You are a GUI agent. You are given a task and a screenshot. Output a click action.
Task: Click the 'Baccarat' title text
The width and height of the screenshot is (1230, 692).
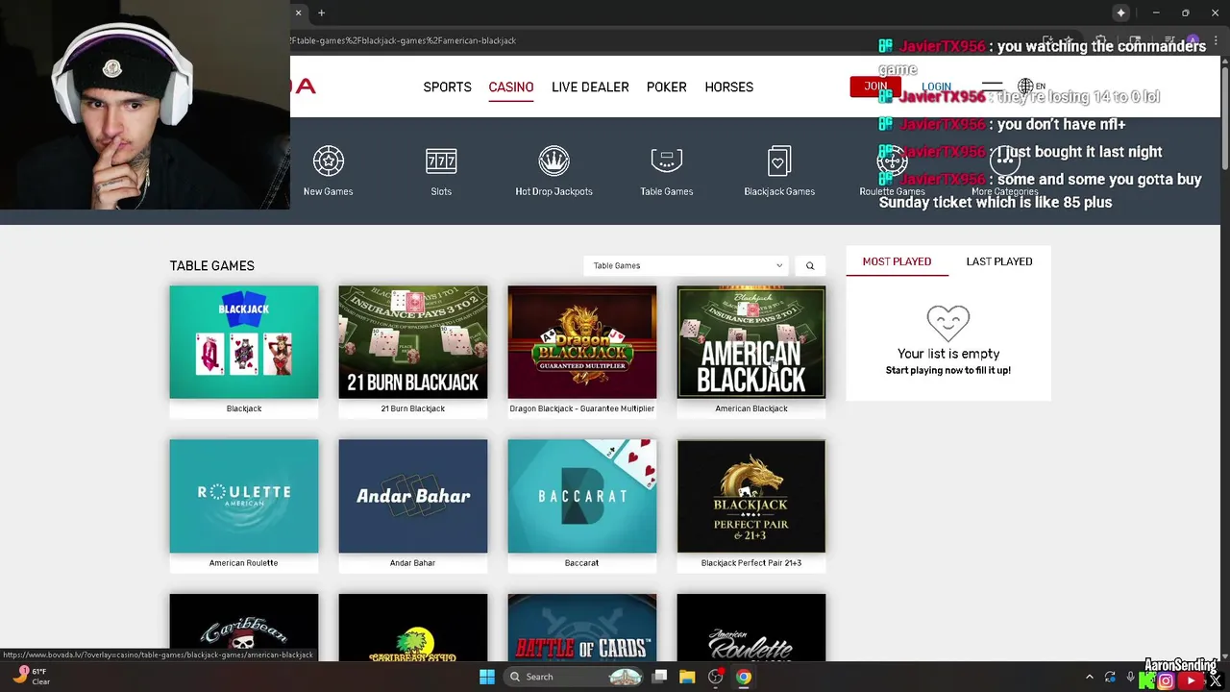point(582,563)
